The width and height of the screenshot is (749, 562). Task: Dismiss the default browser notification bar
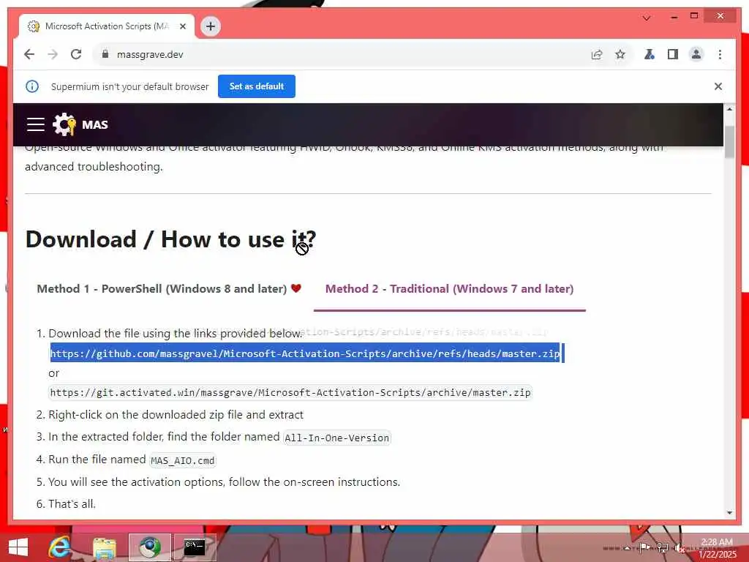(718, 86)
